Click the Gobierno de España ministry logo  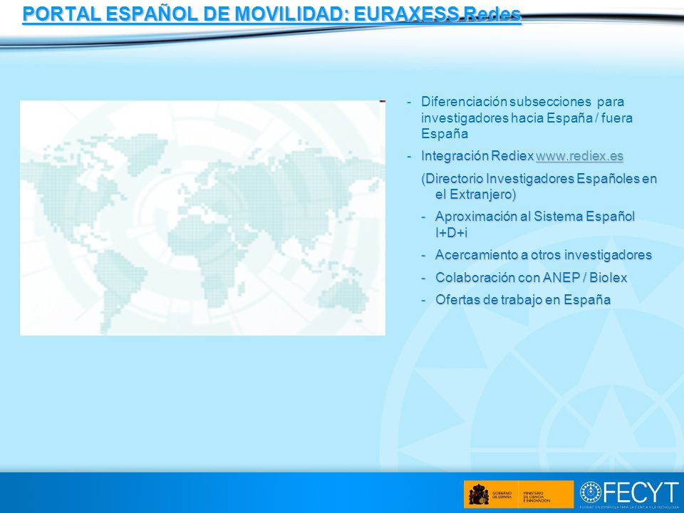click(518, 494)
